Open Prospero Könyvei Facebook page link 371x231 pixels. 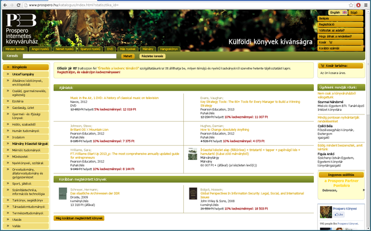click(345, 209)
